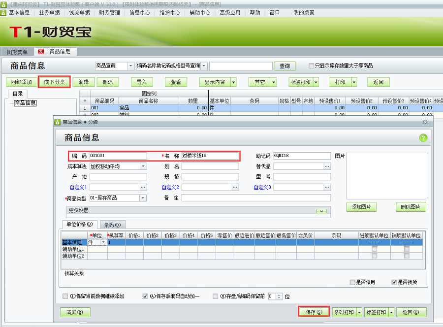Close the 商品信息 tab with red X icon
This screenshot has height=327, width=443.
[x=41, y=51]
